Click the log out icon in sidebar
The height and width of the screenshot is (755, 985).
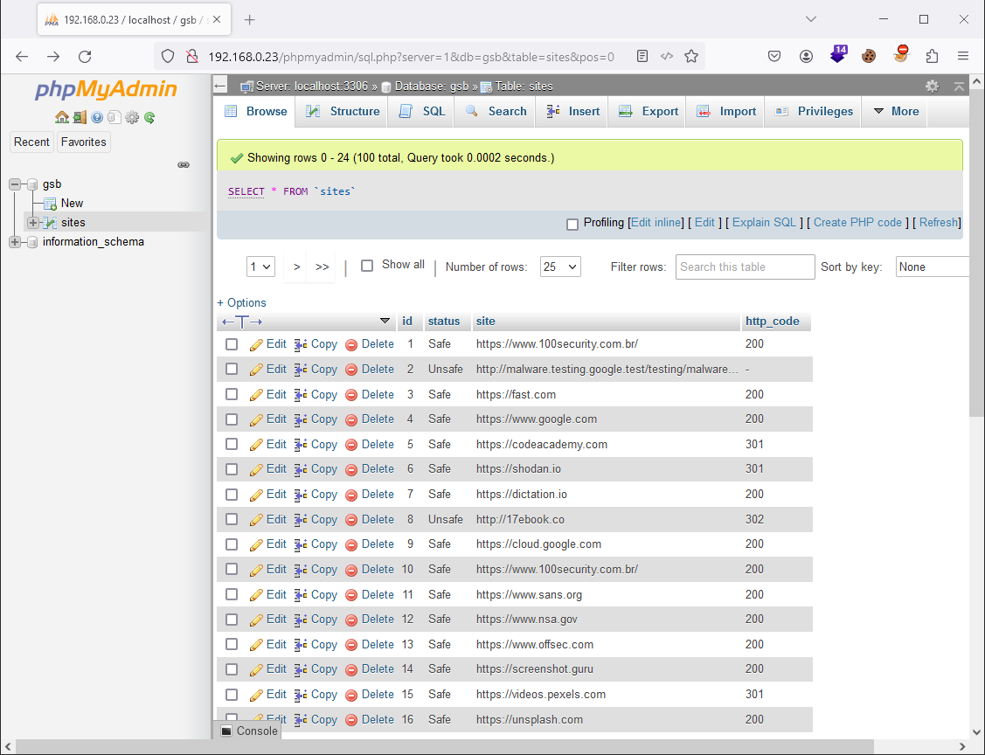coord(80,117)
